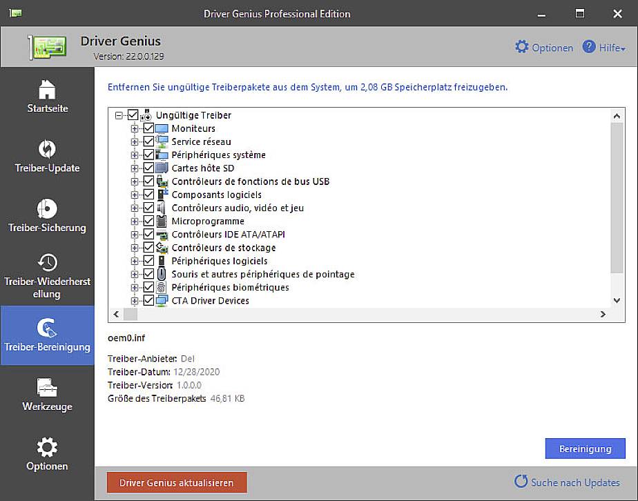
Task: Select the Treiber-Bereinigung cleanup icon
Action: tap(47, 327)
